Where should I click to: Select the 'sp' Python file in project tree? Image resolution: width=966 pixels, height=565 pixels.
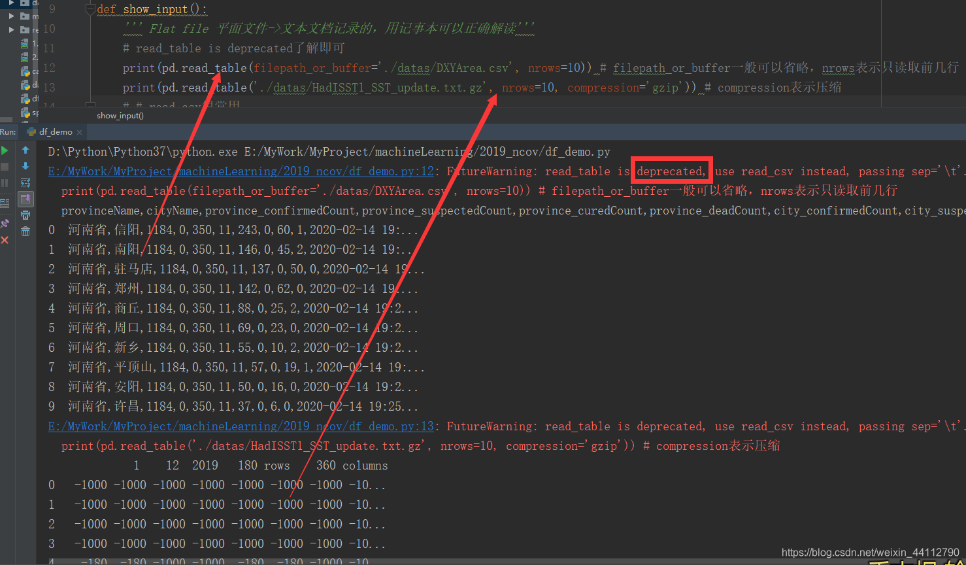tap(31, 112)
